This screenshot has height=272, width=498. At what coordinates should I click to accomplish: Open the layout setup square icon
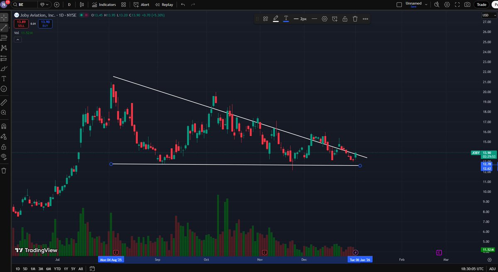(x=399, y=5)
